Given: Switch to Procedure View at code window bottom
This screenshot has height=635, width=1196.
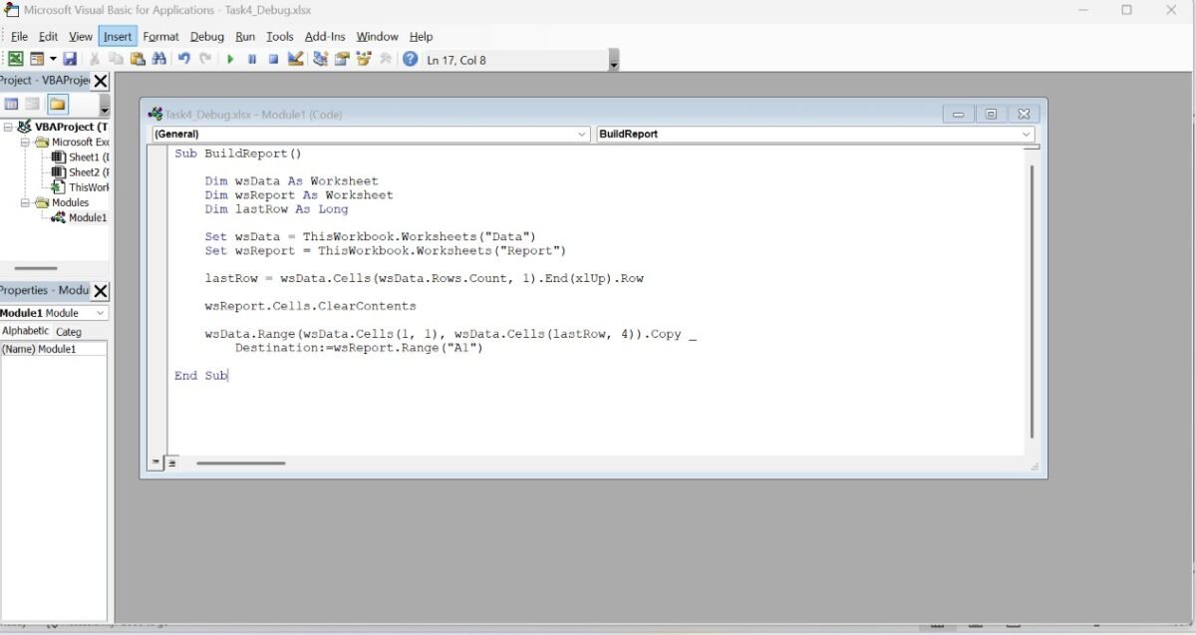Looking at the screenshot, I should click(156, 463).
